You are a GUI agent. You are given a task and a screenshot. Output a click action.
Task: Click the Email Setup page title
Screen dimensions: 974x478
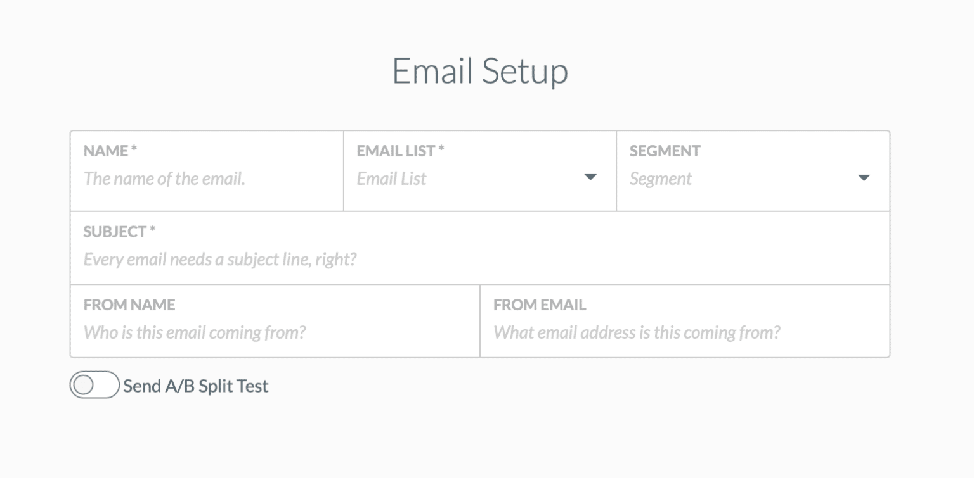click(x=480, y=71)
